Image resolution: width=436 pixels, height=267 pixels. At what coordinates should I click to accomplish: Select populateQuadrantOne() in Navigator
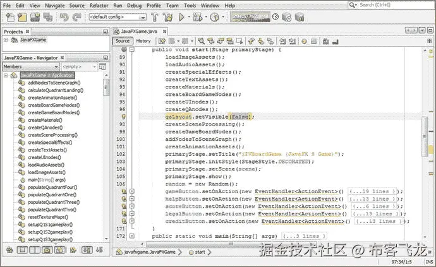[x=52, y=195]
